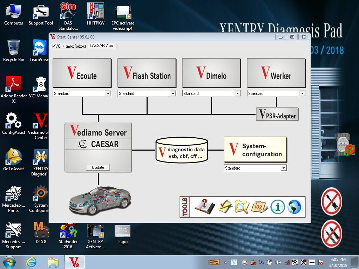Switch to the MVCI / smr-x (odx-x) tab
This screenshot has height=269, width=359.
pyautogui.click(x=69, y=46)
